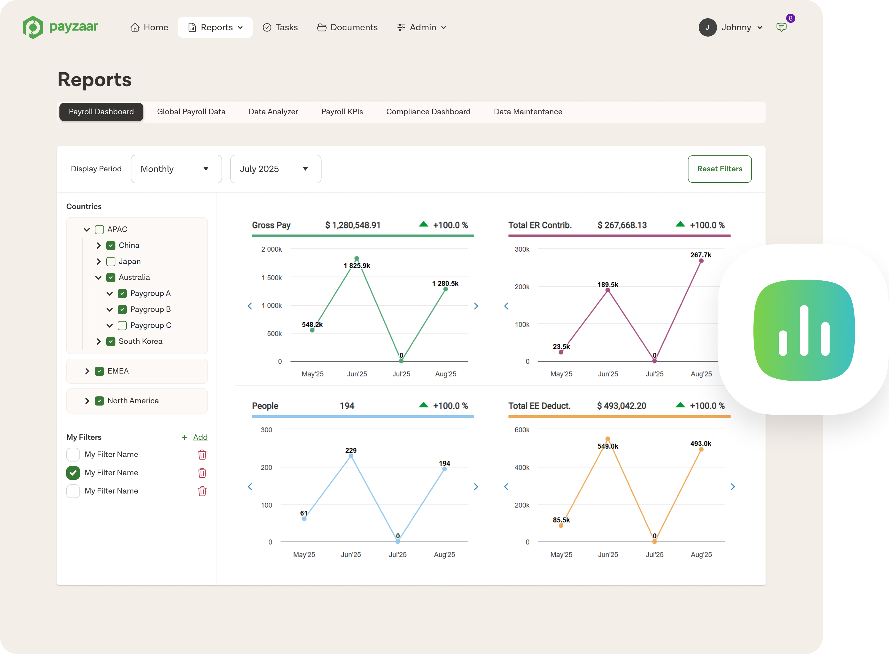Switch to Payroll KPIs tab
Viewport: 889px width, 654px height.
click(342, 112)
